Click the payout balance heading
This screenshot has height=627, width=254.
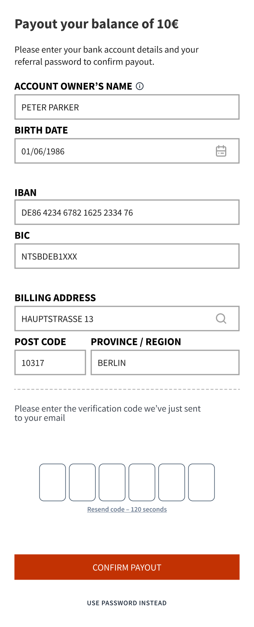(97, 24)
